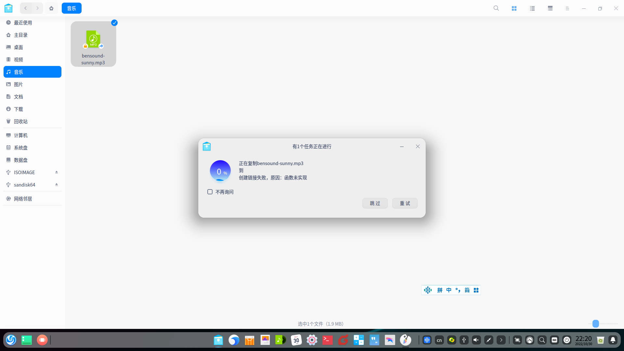The image size is (624, 351).
Task: Go to home directory via house icon
Action: point(51,8)
